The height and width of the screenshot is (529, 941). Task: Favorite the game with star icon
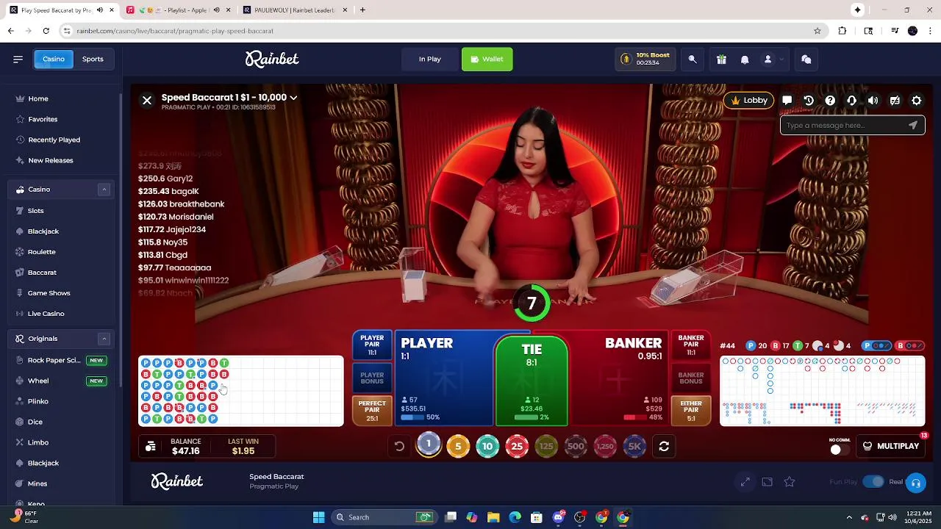click(x=790, y=482)
